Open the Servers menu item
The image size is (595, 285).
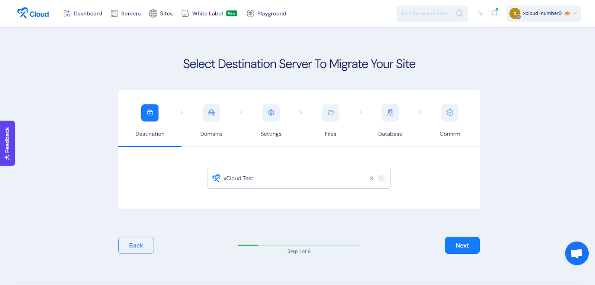pyautogui.click(x=126, y=13)
